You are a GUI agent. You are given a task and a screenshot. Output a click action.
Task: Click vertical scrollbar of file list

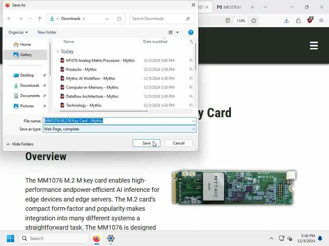coord(196,56)
